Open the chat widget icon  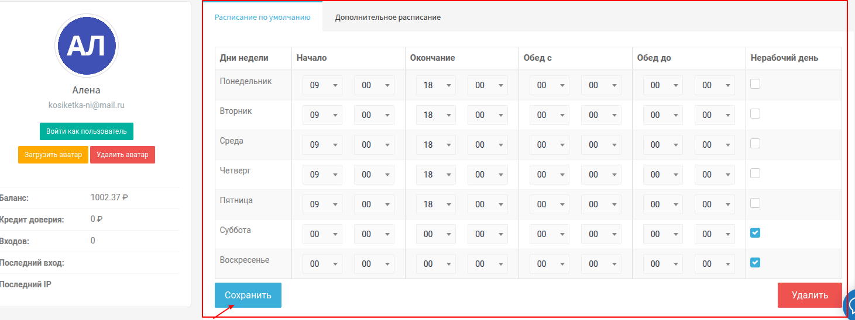[850, 304]
